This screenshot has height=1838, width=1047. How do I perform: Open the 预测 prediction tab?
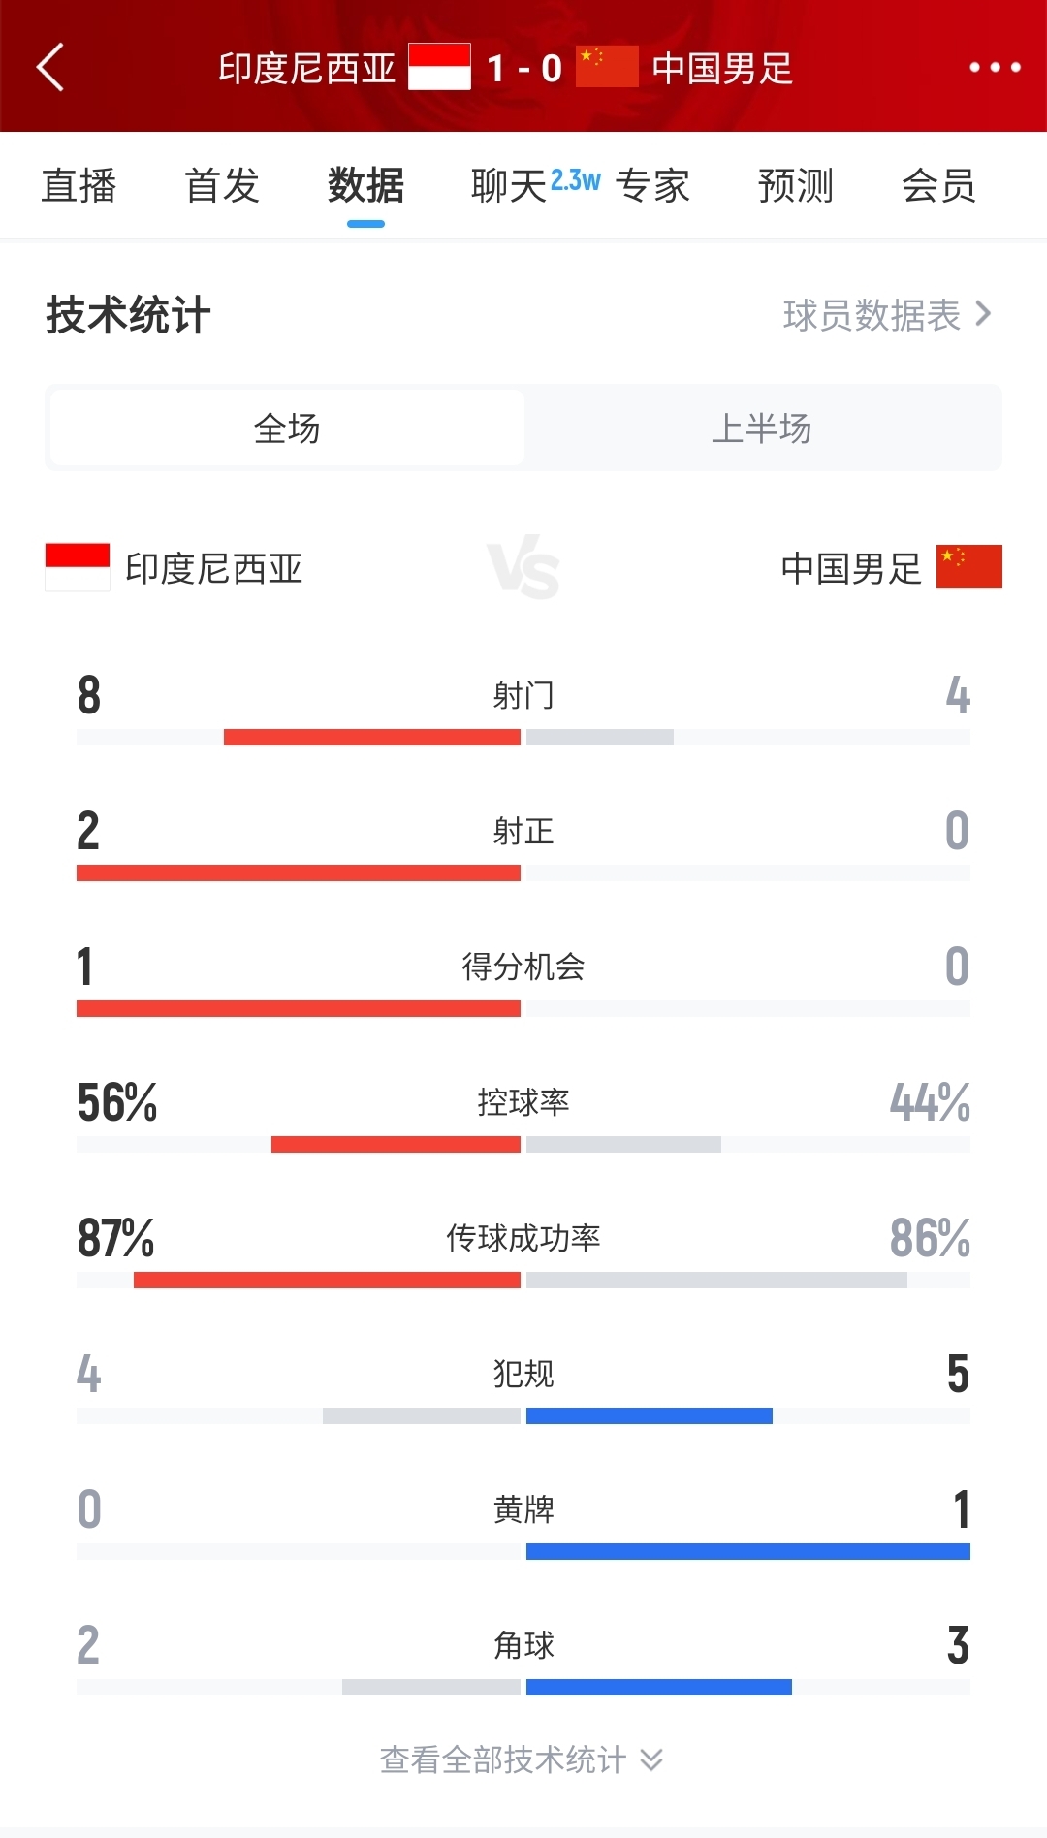pos(796,185)
